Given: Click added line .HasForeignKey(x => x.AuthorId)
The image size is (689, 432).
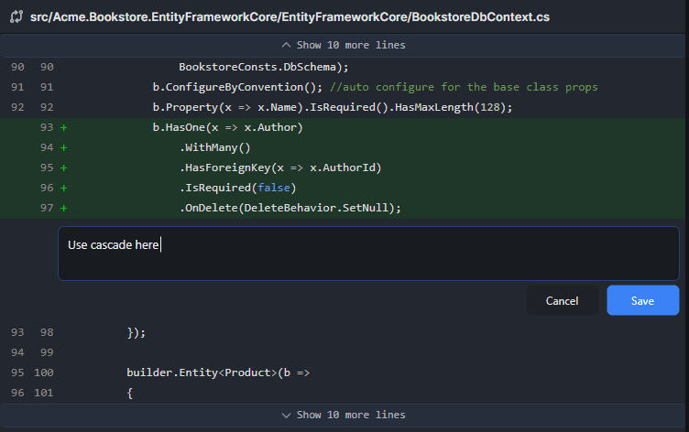Looking at the screenshot, I should (280, 168).
